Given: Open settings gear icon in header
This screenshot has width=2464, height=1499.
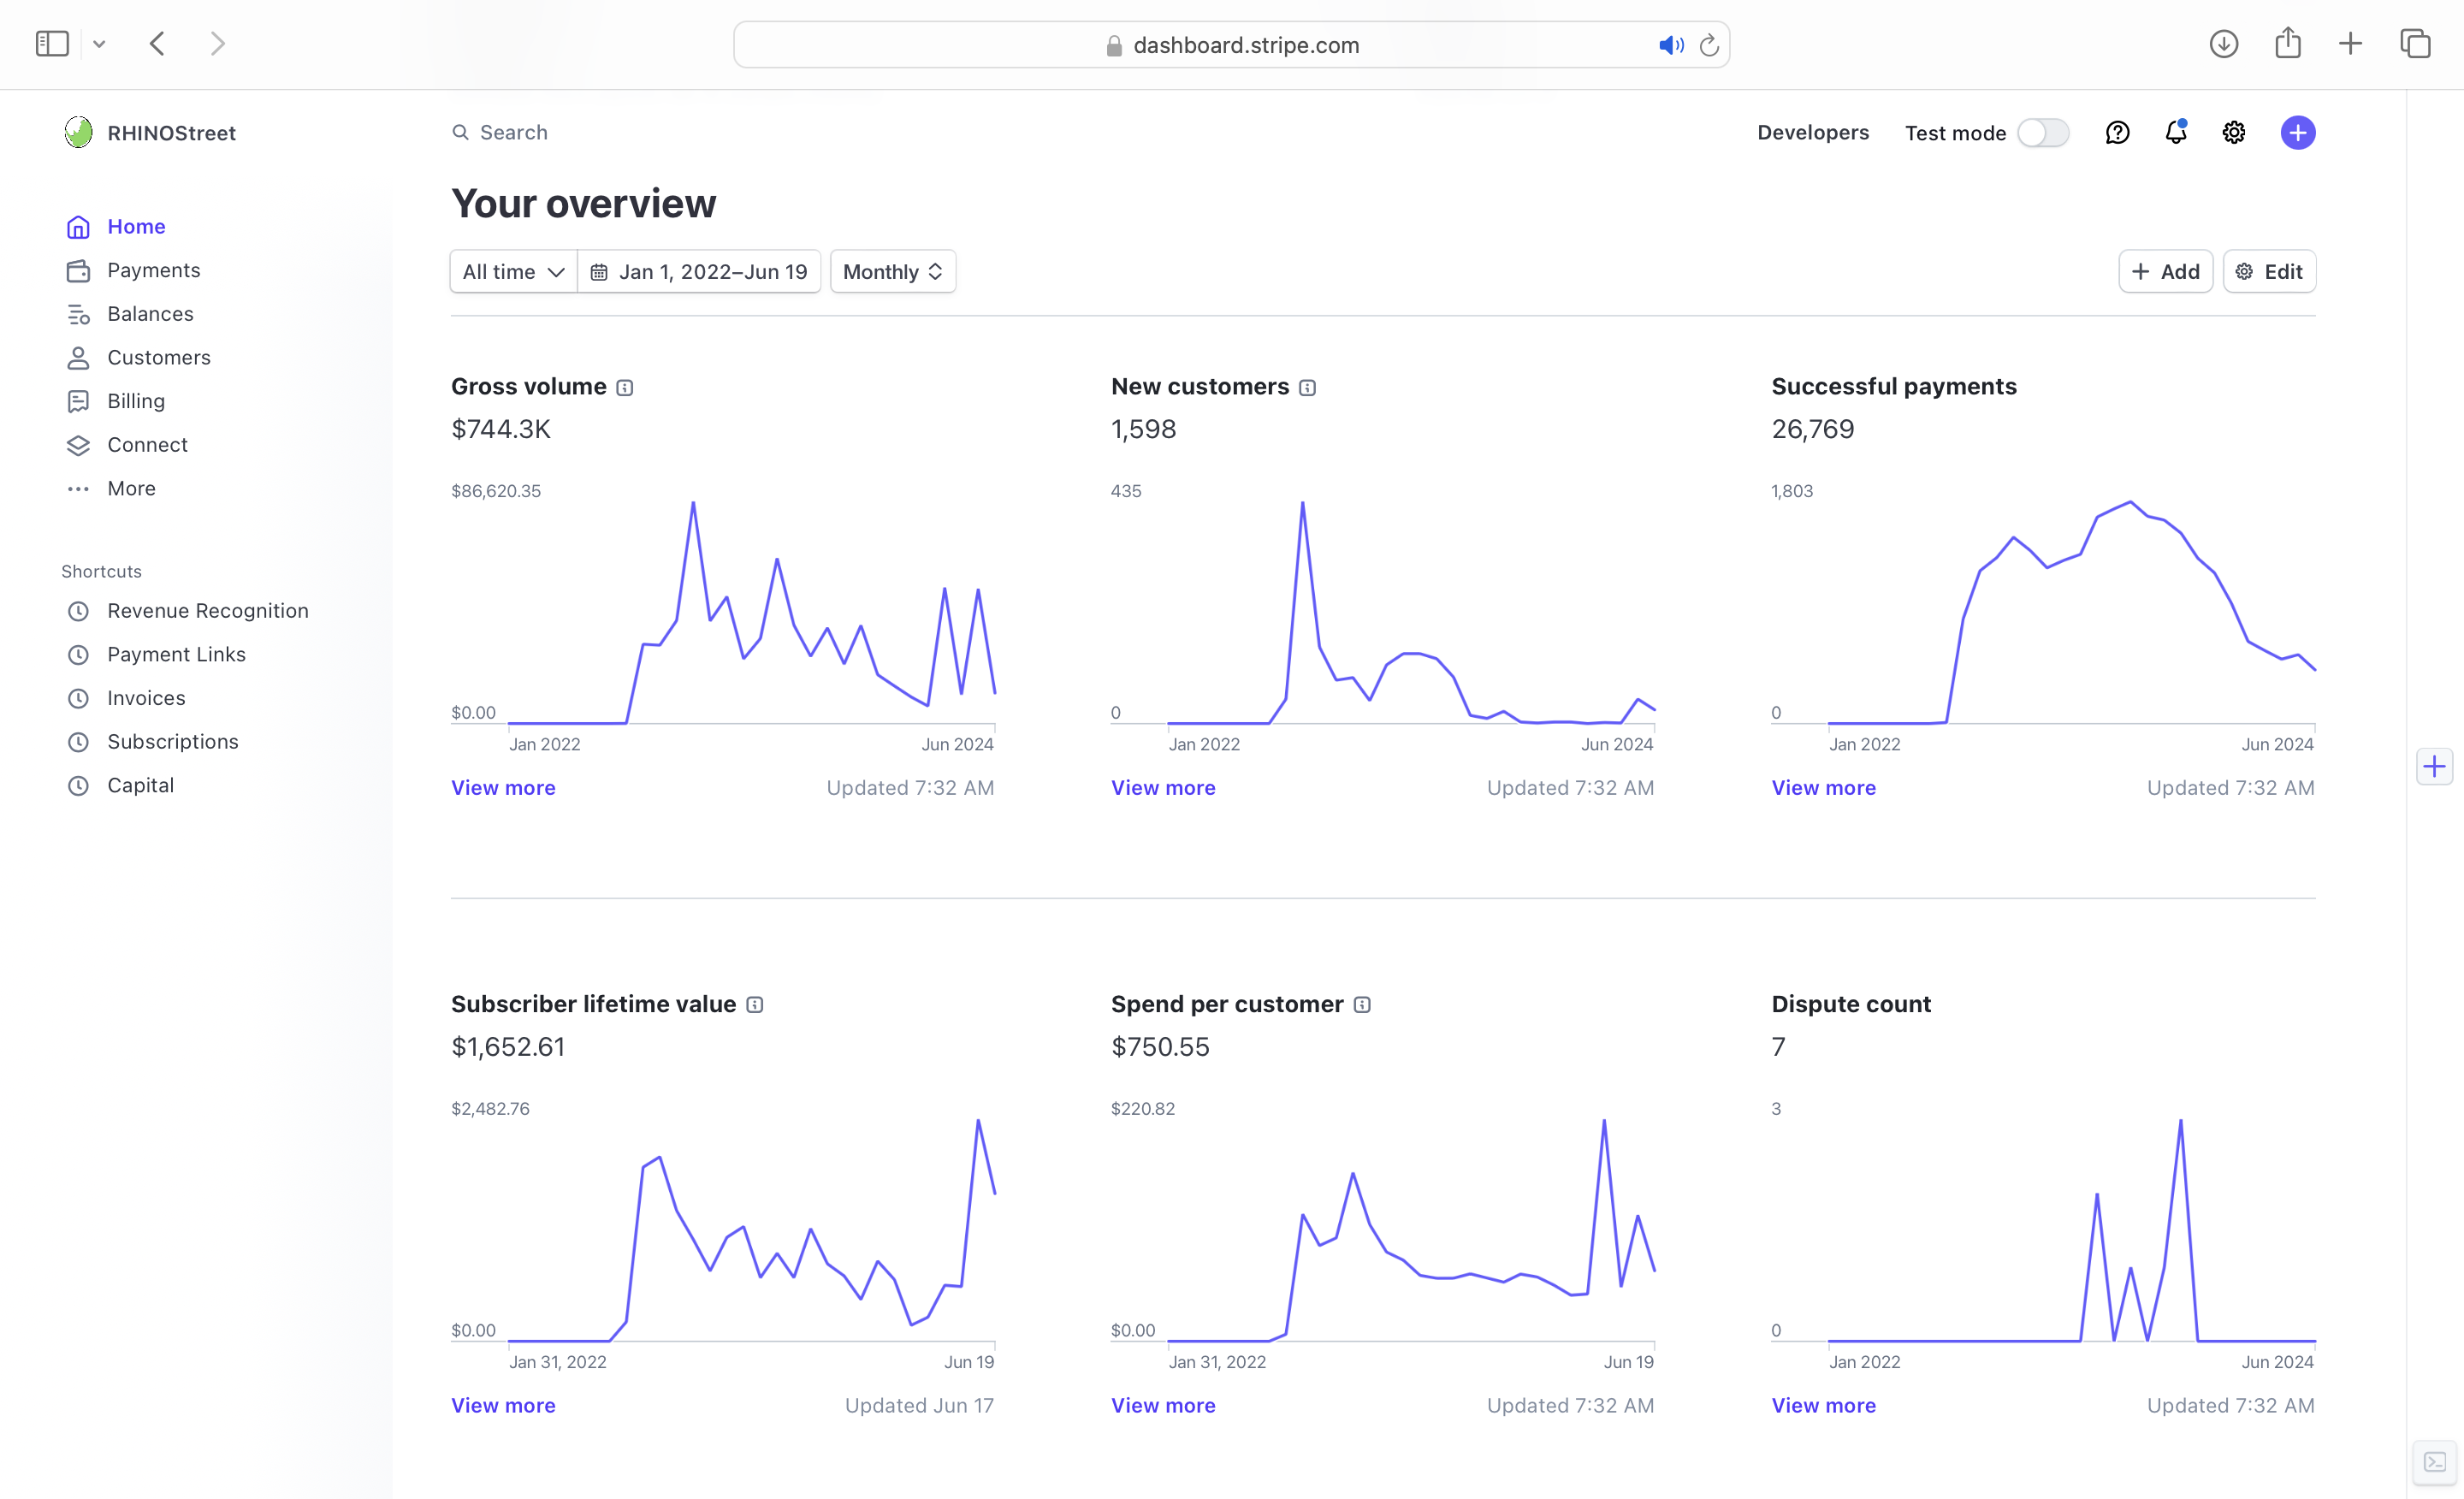Looking at the screenshot, I should pyautogui.click(x=2233, y=132).
